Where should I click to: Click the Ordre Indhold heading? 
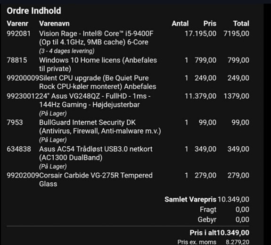(x=34, y=11)
